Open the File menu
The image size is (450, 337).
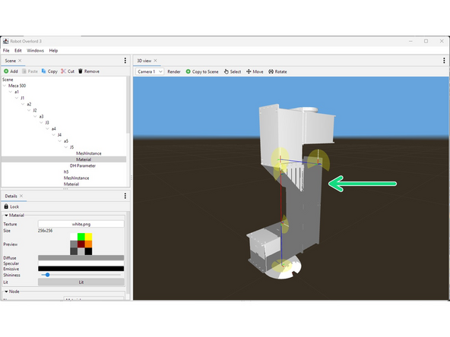coord(6,50)
